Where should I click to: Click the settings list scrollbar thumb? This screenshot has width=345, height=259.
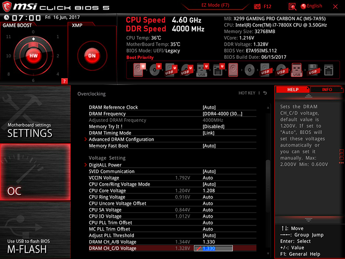point(268,186)
